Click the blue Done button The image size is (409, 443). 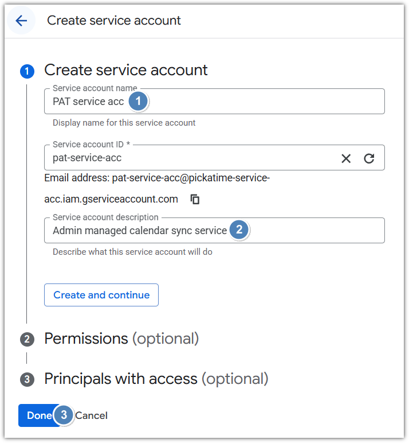point(36,415)
